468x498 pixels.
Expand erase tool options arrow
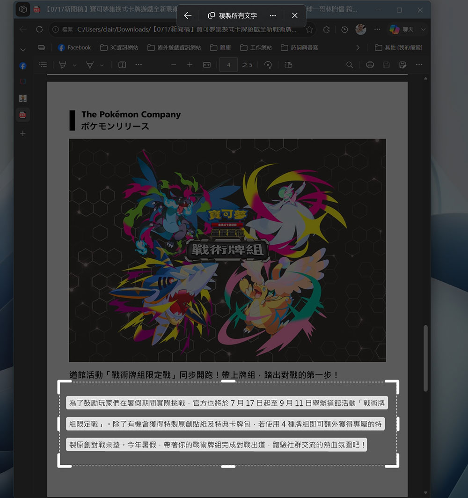(x=102, y=65)
